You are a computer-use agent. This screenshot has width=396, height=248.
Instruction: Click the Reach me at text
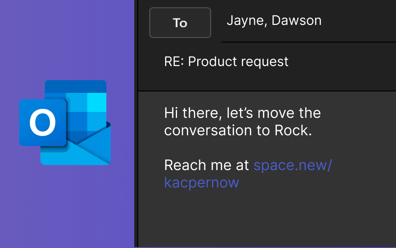(x=206, y=165)
